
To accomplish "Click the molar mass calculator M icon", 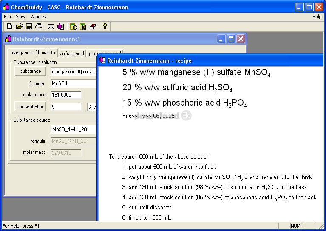I will pyautogui.click(x=83, y=27).
